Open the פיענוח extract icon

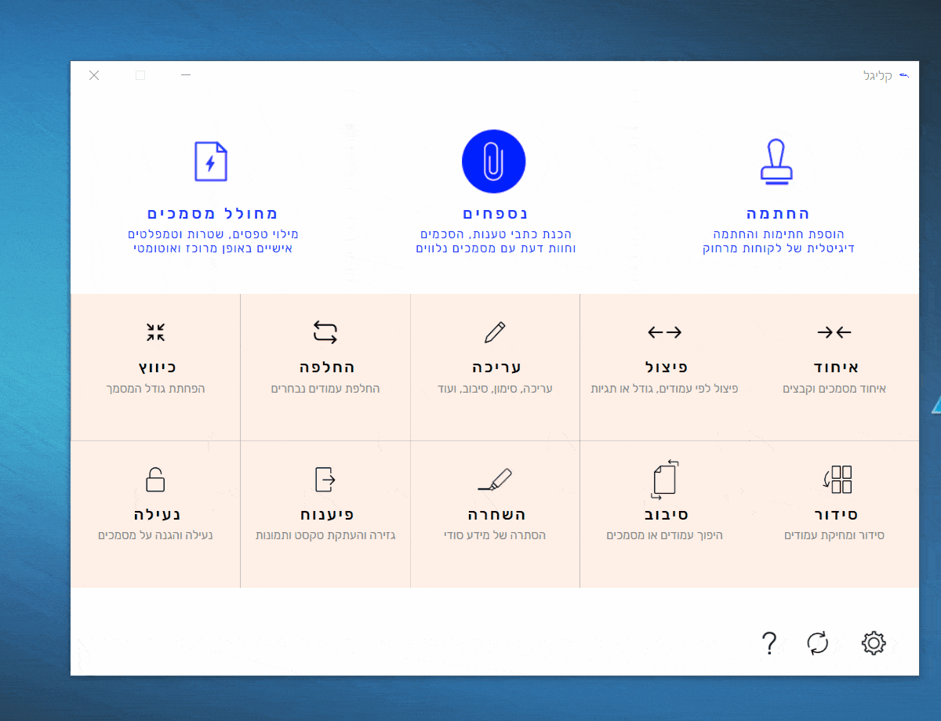325,479
